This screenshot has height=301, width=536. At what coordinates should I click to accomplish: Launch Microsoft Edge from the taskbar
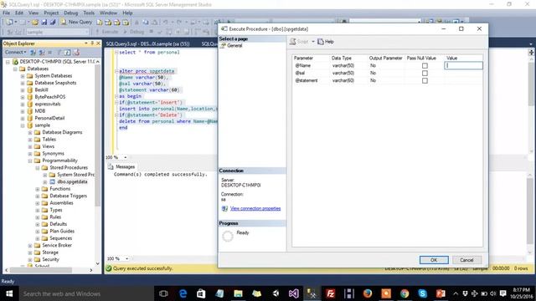183,293
